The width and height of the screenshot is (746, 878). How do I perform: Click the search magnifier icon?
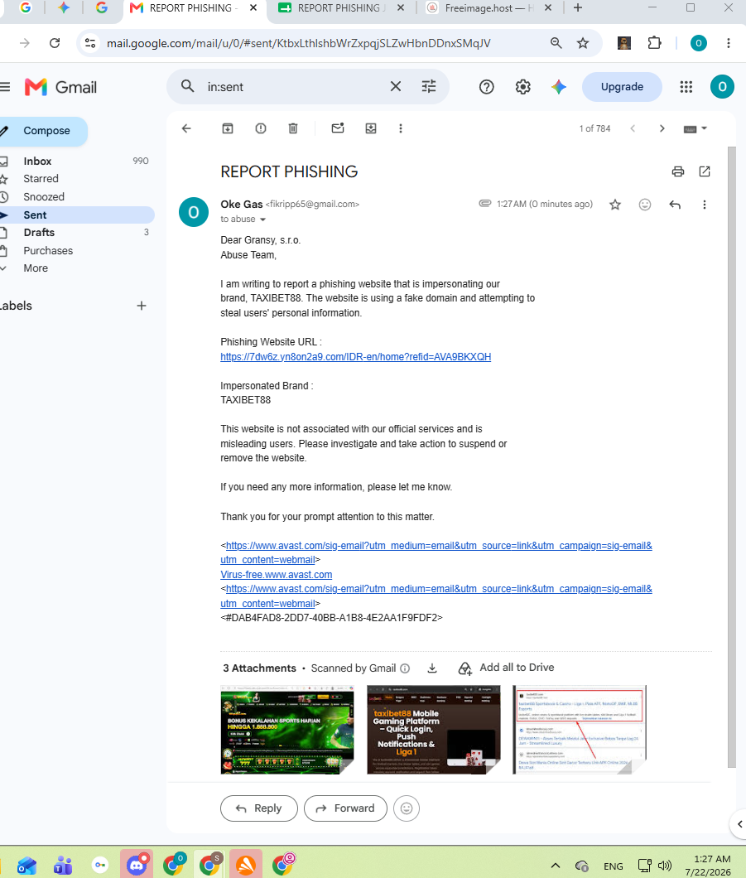click(x=187, y=86)
